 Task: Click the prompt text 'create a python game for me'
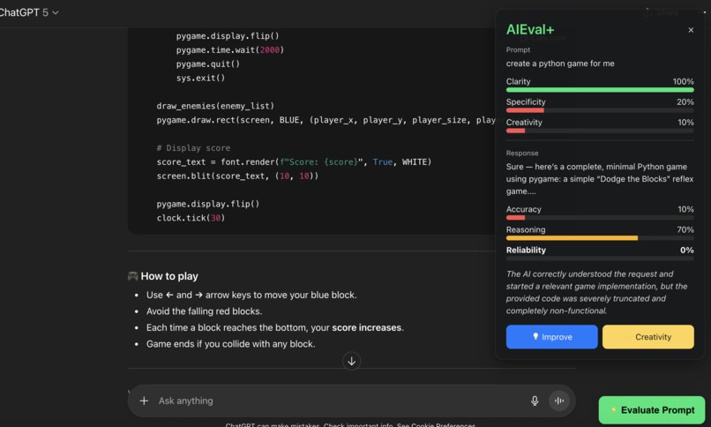(560, 64)
